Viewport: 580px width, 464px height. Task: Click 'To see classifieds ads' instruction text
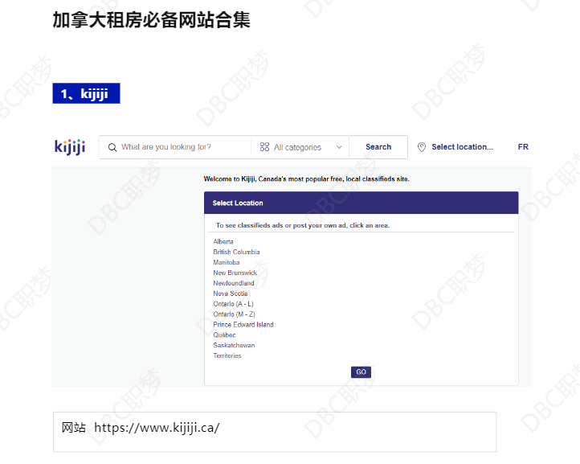[303, 225]
